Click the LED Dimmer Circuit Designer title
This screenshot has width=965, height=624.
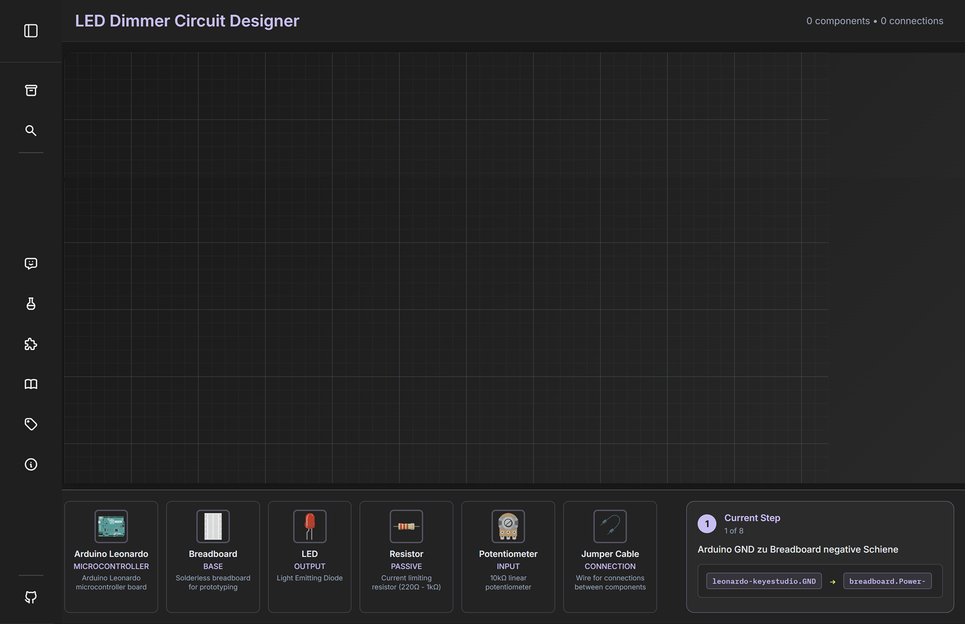click(187, 21)
